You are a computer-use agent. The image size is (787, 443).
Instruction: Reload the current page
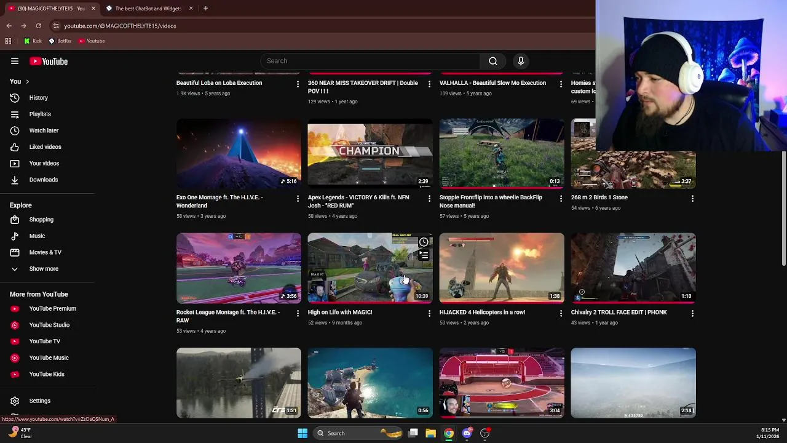pos(38,26)
